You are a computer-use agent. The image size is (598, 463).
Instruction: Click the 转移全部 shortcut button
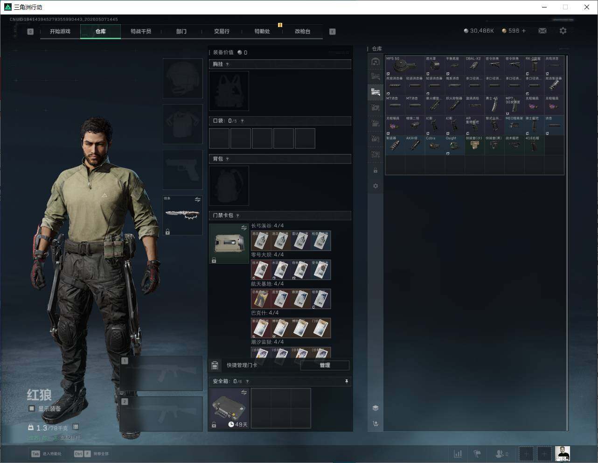[91, 454]
